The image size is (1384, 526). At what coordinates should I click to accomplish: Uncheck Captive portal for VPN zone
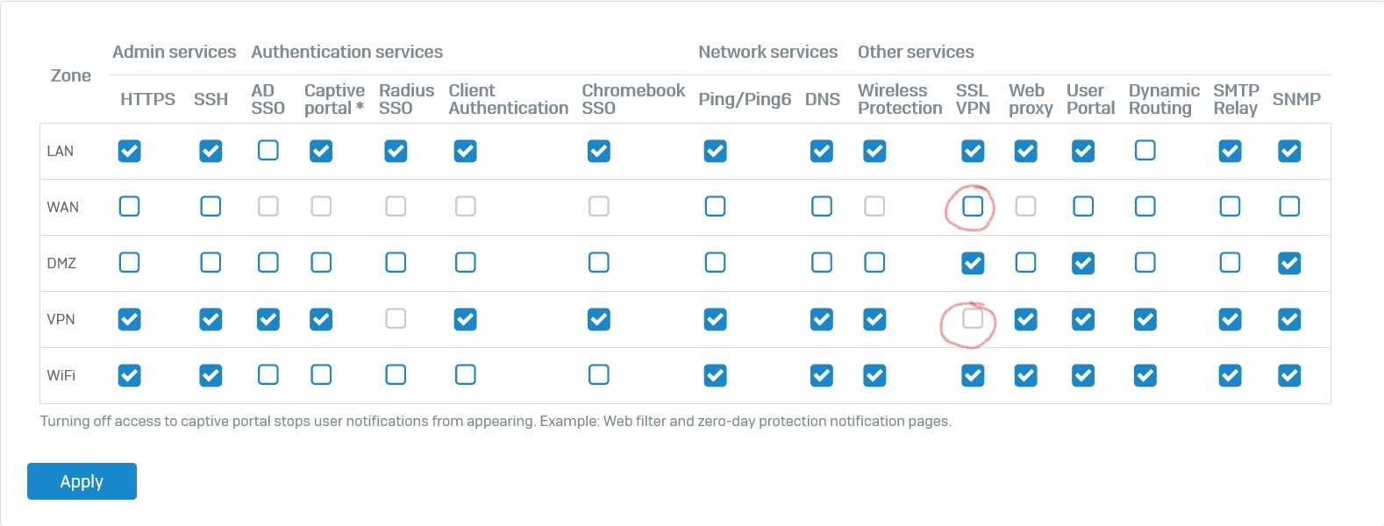321,319
